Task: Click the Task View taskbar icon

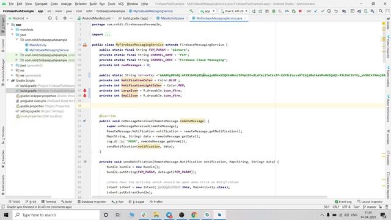Action: click(x=118, y=215)
